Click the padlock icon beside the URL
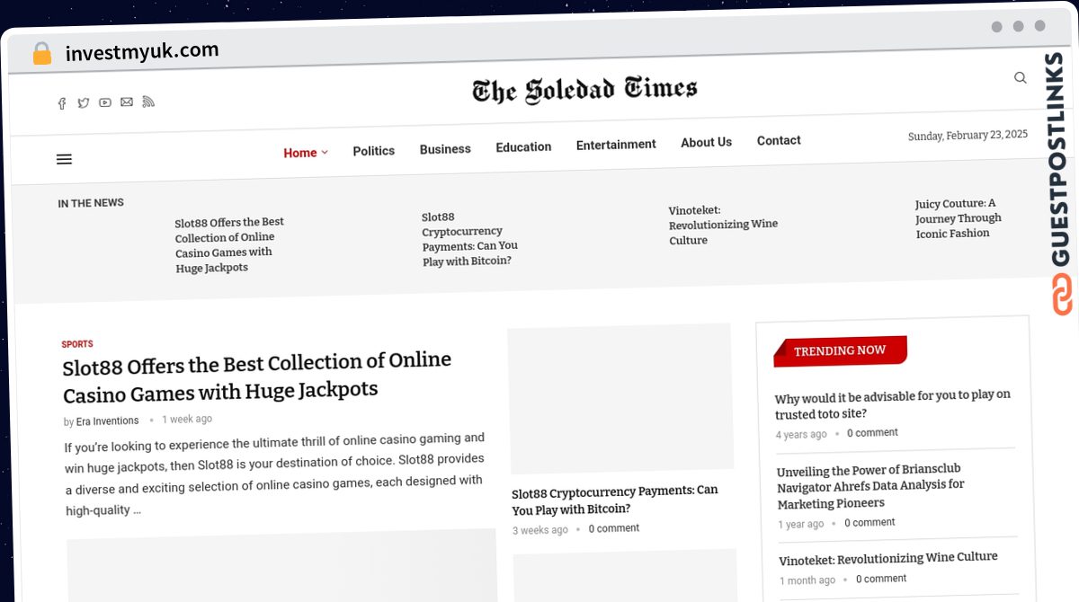 pyautogui.click(x=42, y=54)
